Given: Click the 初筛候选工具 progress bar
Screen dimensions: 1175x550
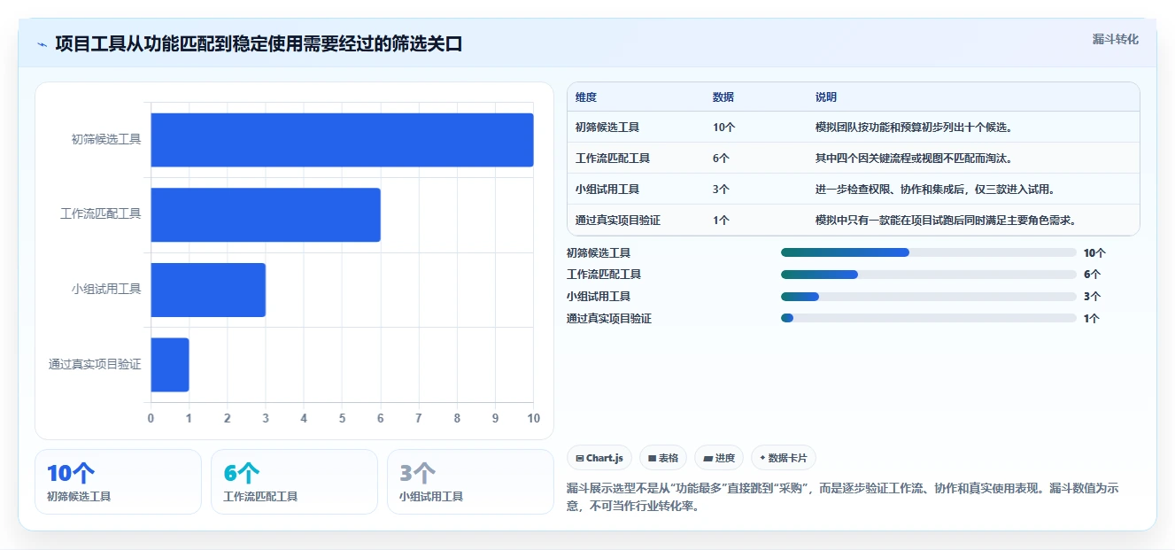Looking at the screenshot, I should point(928,252).
